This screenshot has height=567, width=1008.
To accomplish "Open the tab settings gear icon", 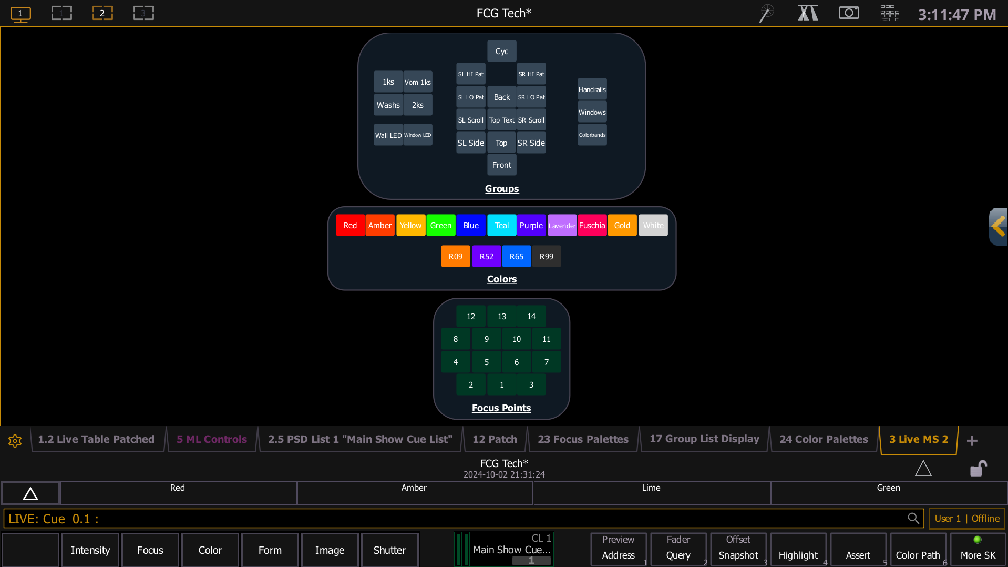I will tap(15, 440).
